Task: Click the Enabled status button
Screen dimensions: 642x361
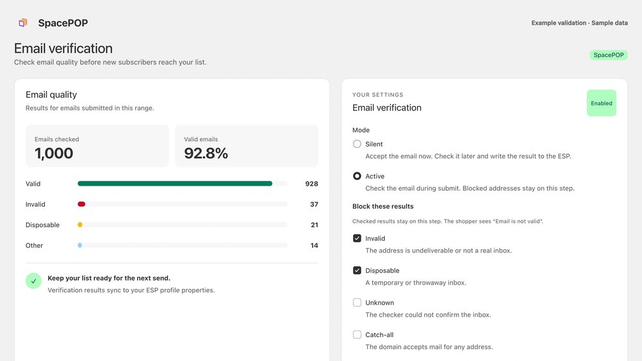Action: click(x=601, y=103)
